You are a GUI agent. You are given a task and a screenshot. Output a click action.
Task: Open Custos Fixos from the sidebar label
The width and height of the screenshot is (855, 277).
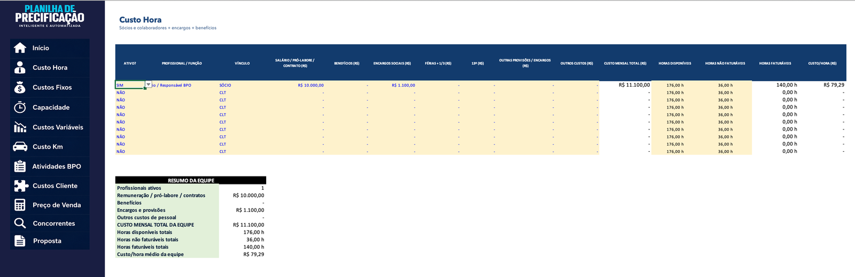pos(52,87)
